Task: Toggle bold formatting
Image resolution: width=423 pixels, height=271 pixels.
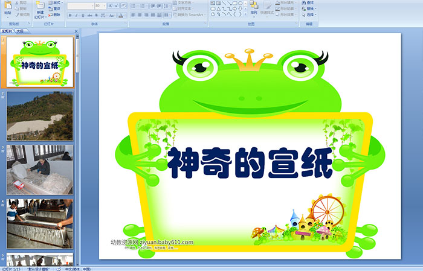Action: click(x=69, y=14)
